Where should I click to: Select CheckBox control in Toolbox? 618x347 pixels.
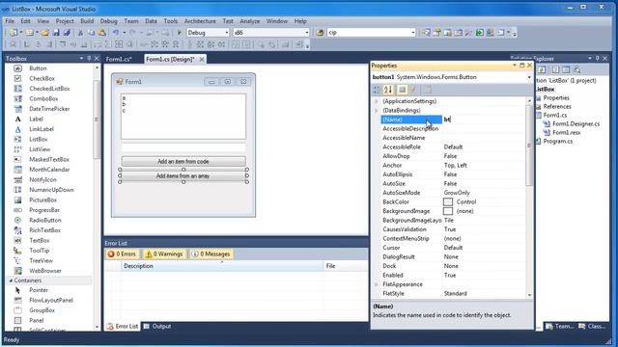pyautogui.click(x=42, y=79)
